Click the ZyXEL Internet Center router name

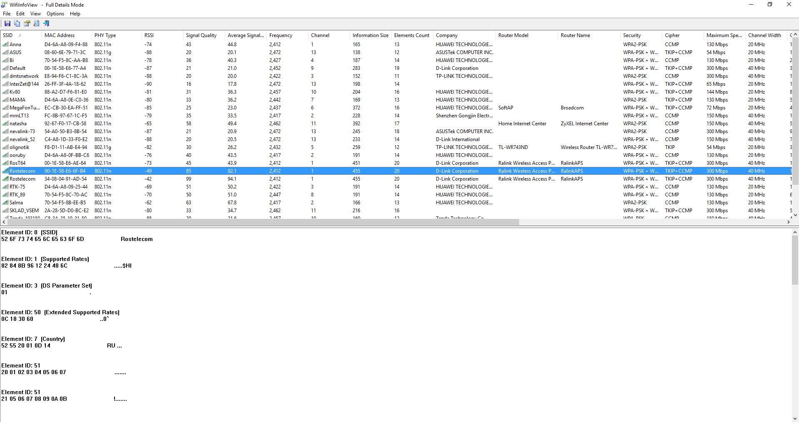[585, 123]
